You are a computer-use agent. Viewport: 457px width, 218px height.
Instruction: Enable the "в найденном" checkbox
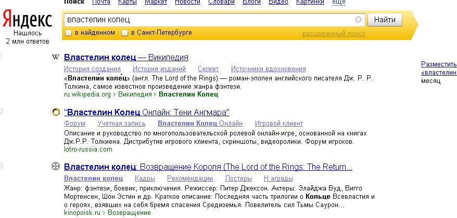[x=69, y=33]
